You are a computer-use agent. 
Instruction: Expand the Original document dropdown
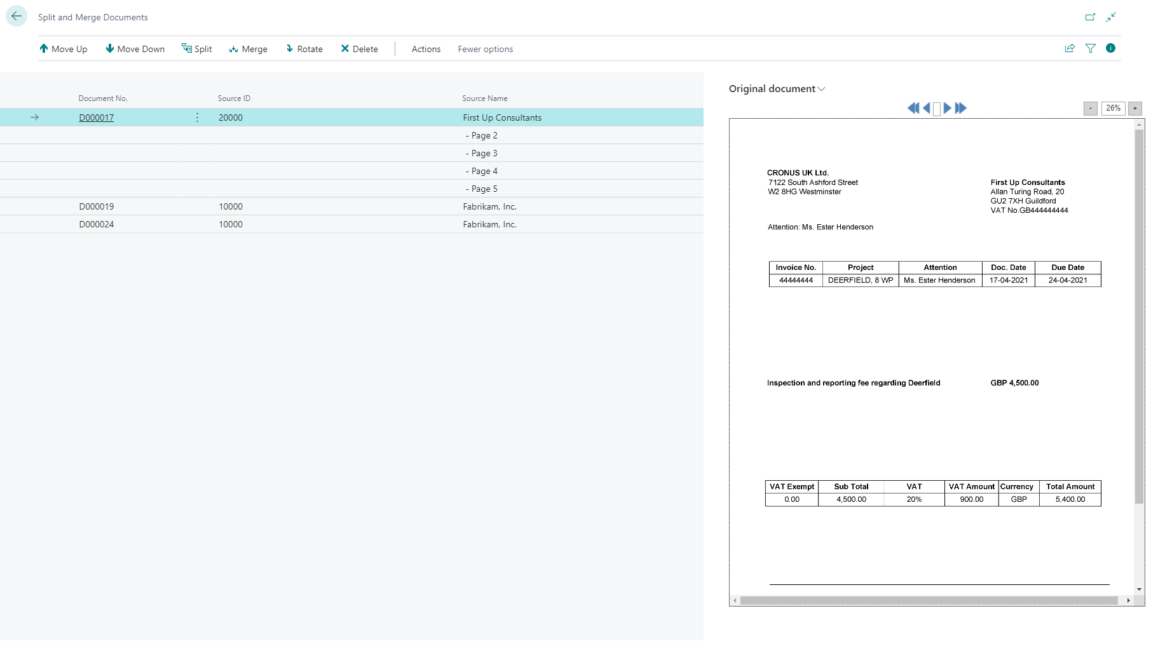[x=777, y=89]
